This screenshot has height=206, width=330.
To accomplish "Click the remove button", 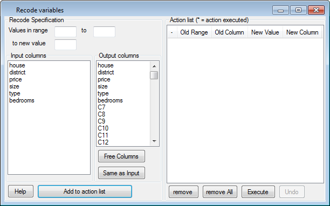I will (x=183, y=192).
